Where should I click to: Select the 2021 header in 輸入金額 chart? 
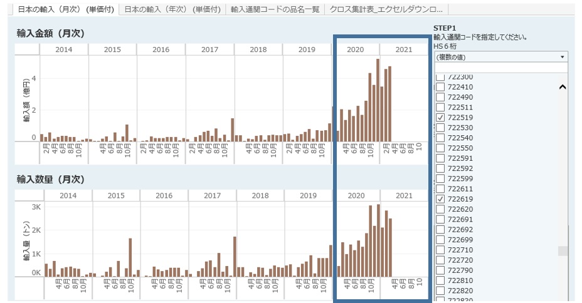(404, 49)
